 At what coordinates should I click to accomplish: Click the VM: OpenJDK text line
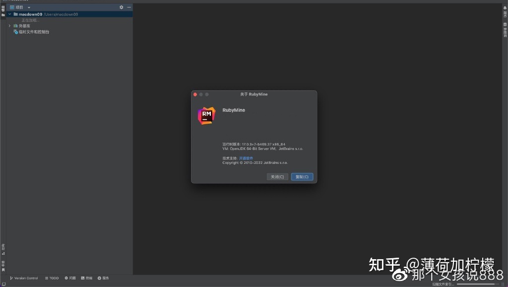click(x=262, y=149)
